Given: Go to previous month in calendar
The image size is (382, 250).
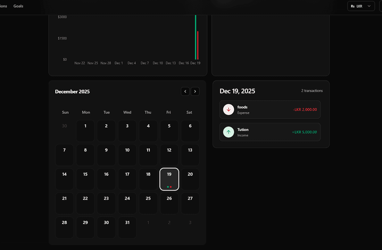Looking at the screenshot, I should point(185,92).
